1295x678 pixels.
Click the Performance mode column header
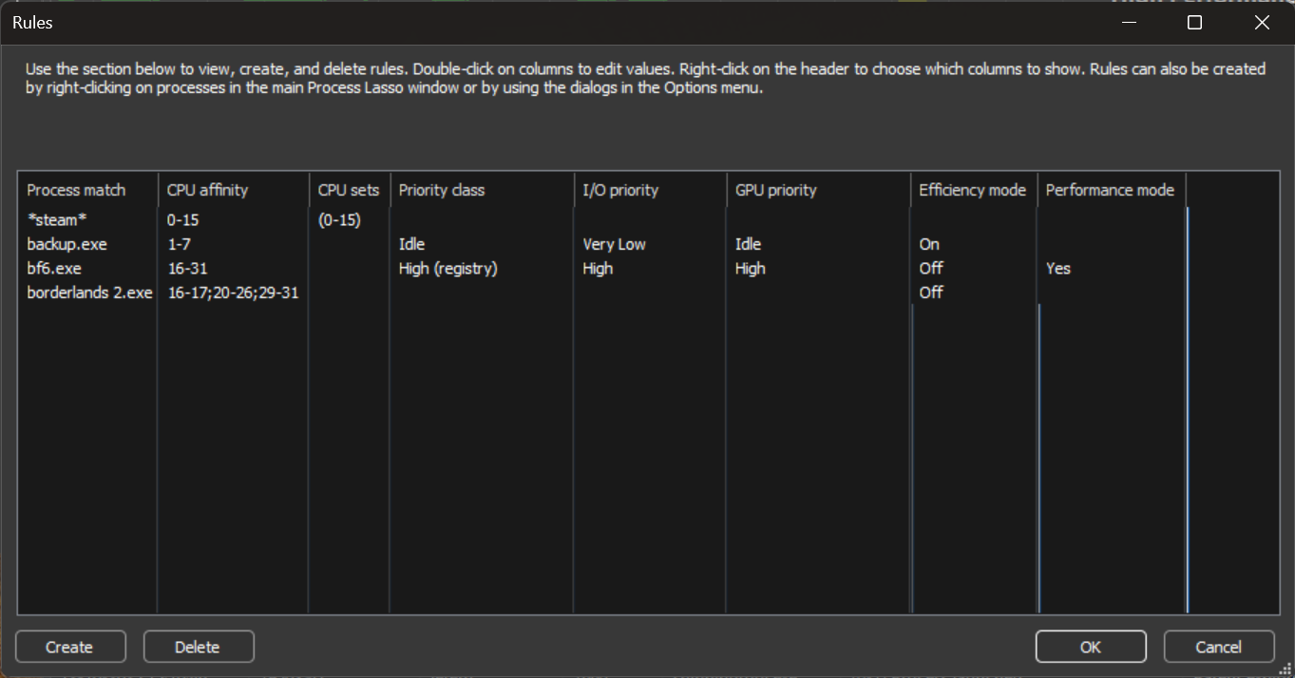[1110, 190]
